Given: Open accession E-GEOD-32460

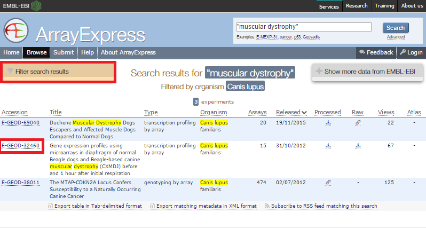Looking at the screenshot, I should click(x=20, y=146).
